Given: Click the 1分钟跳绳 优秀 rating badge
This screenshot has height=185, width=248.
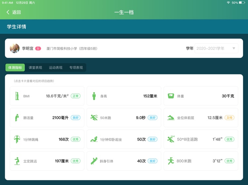Looking at the screenshot, I should (76, 139).
